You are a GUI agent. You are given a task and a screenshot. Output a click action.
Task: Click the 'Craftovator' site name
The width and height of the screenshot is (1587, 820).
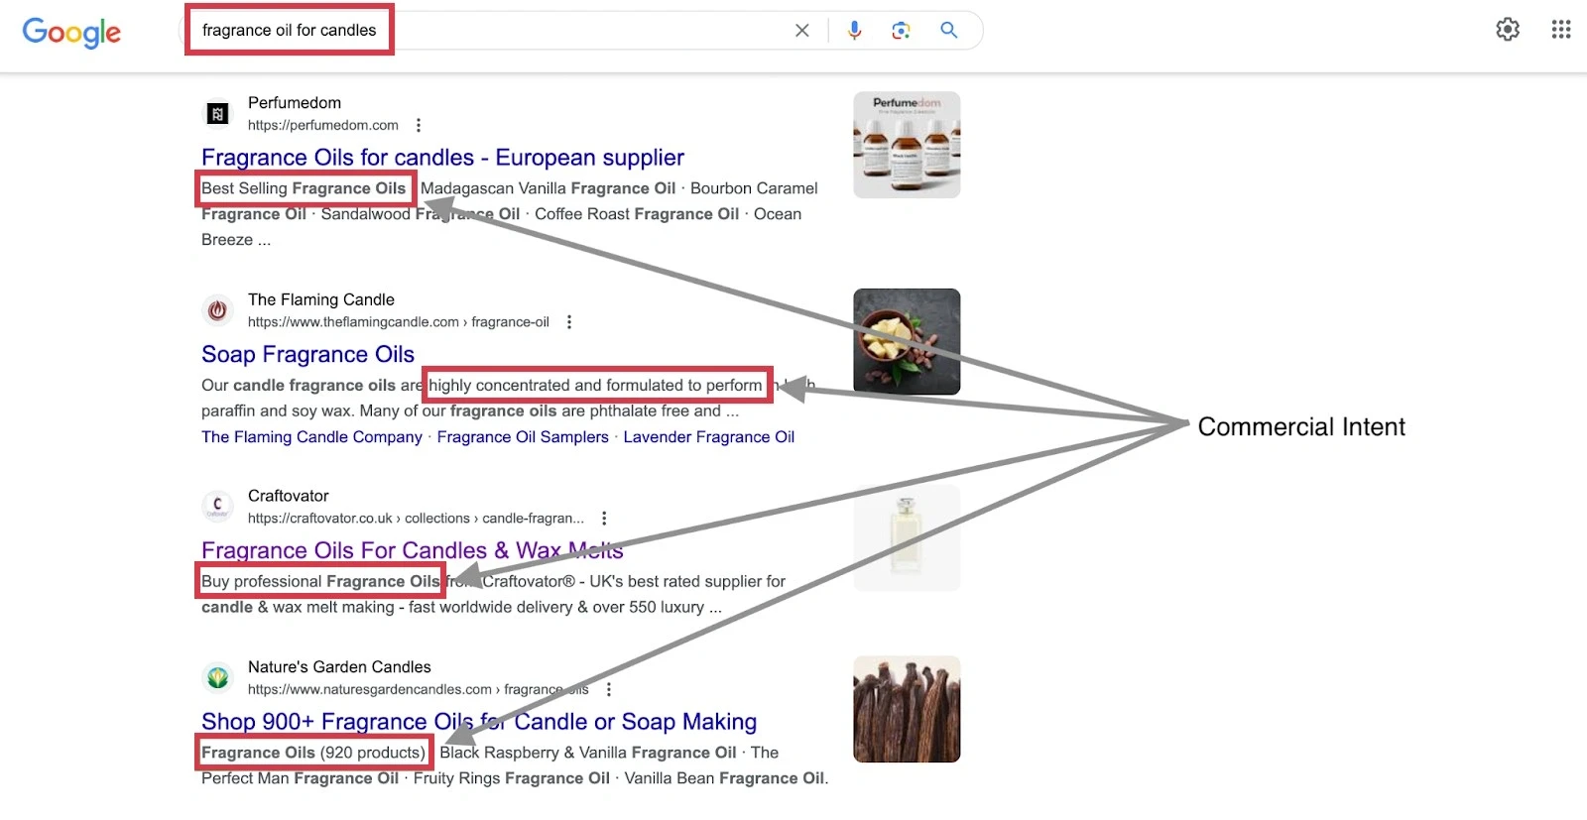[x=289, y=496]
